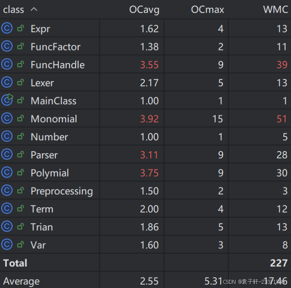The image size is (291, 288).
Task: Sort by the OCavg column header
Action: [144, 10]
